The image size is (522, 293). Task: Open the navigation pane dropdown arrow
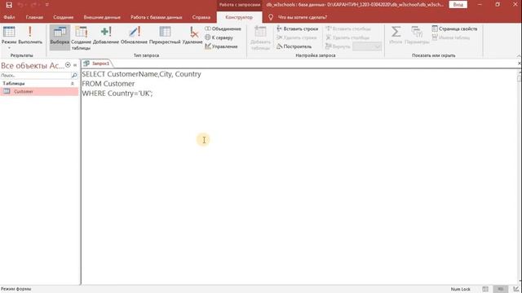(68, 65)
